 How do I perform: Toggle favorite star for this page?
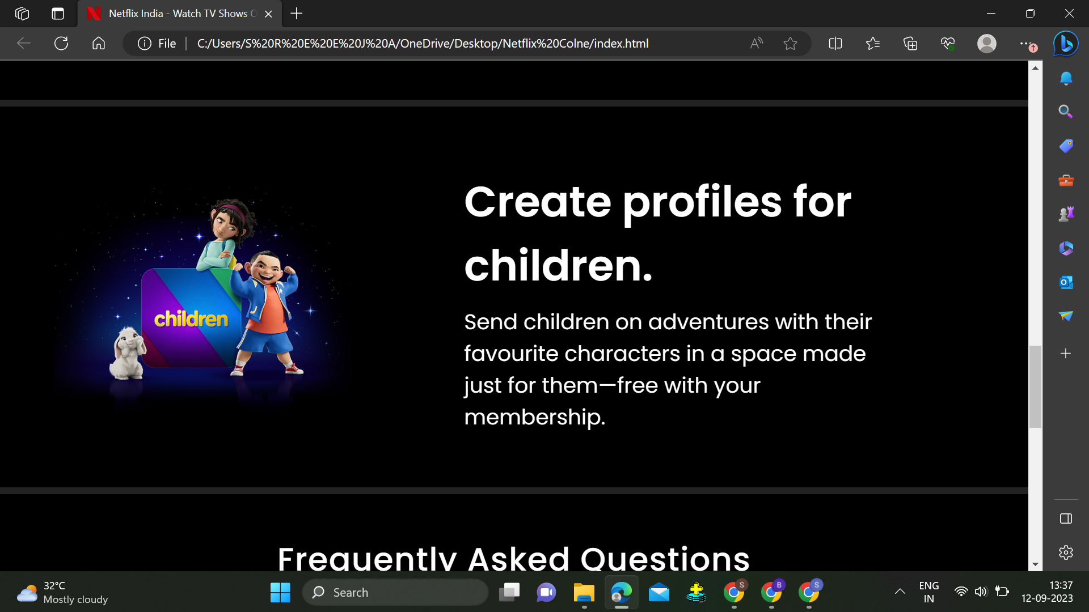click(x=790, y=43)
